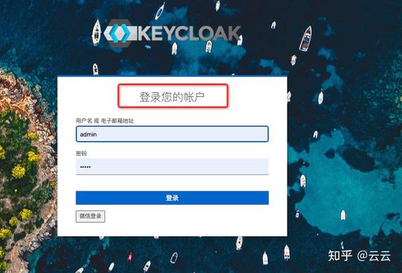Sign in using the 微信登录 button
Image resolution: width=402 pixels, height=273 pixels.
click(90, 216)
